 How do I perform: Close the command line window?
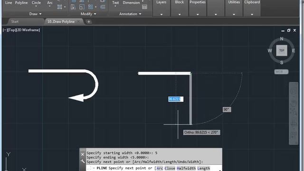coord(82,154)
